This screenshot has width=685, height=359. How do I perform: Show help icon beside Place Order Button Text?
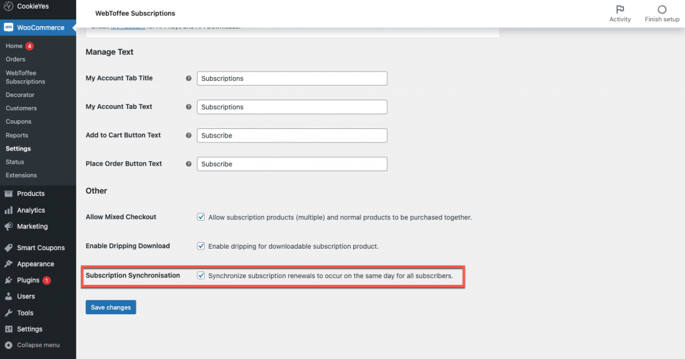[x=189, y=164]
